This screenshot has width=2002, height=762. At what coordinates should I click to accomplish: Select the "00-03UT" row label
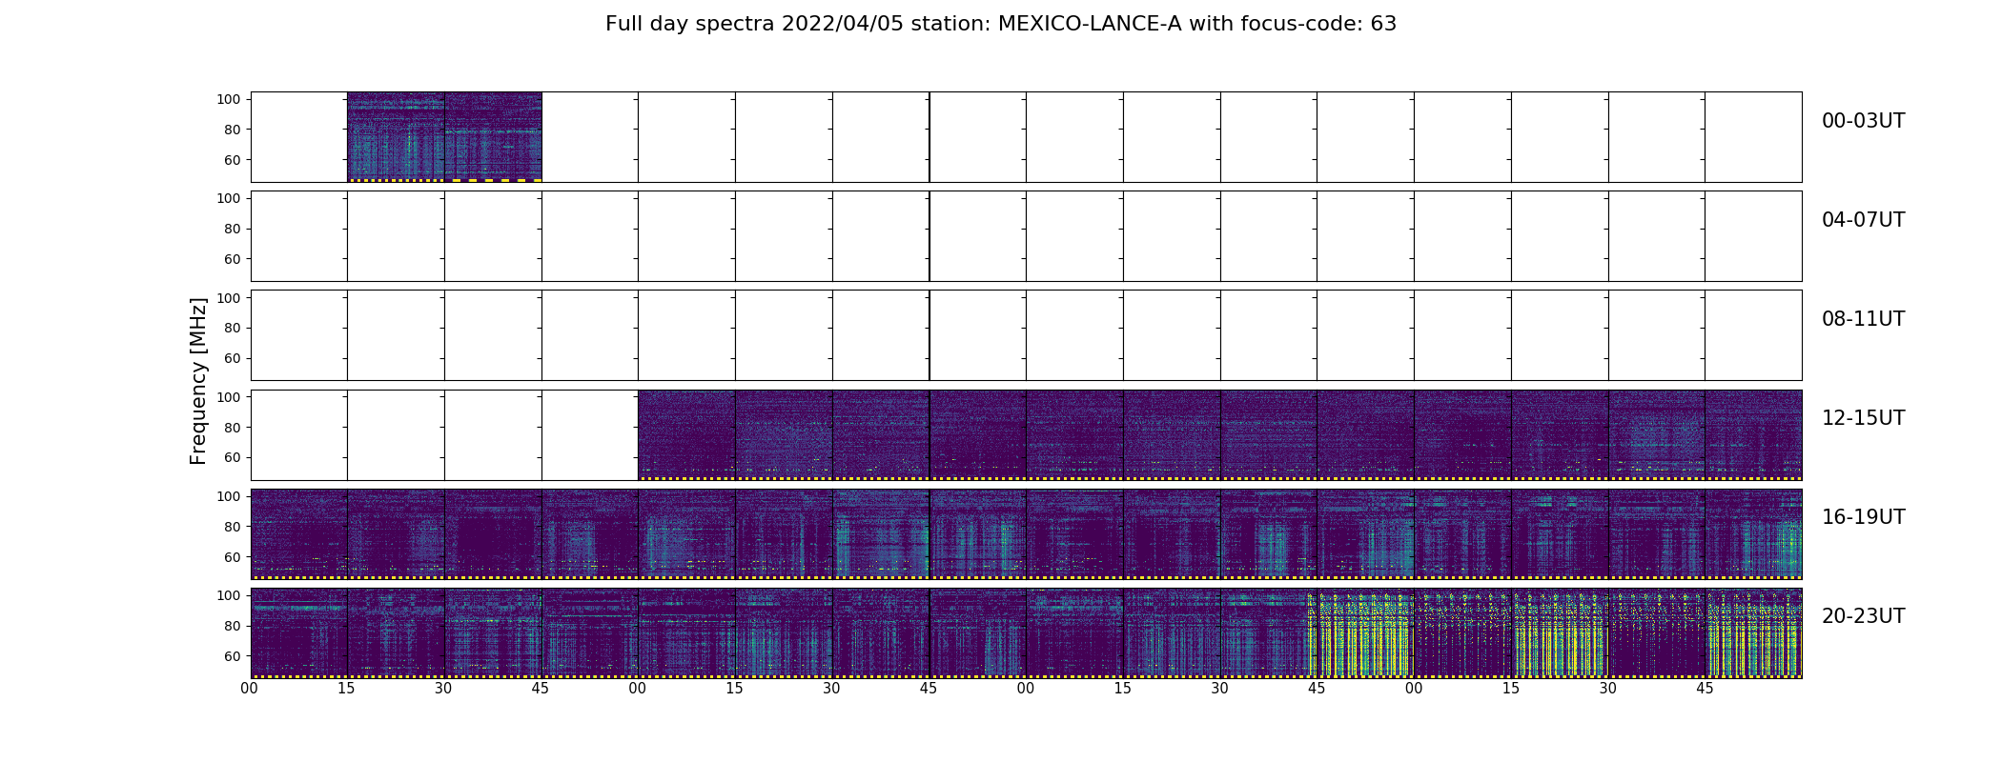tap(1863, 121)
